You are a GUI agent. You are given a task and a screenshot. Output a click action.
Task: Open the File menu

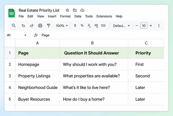[x=21, y=16]
